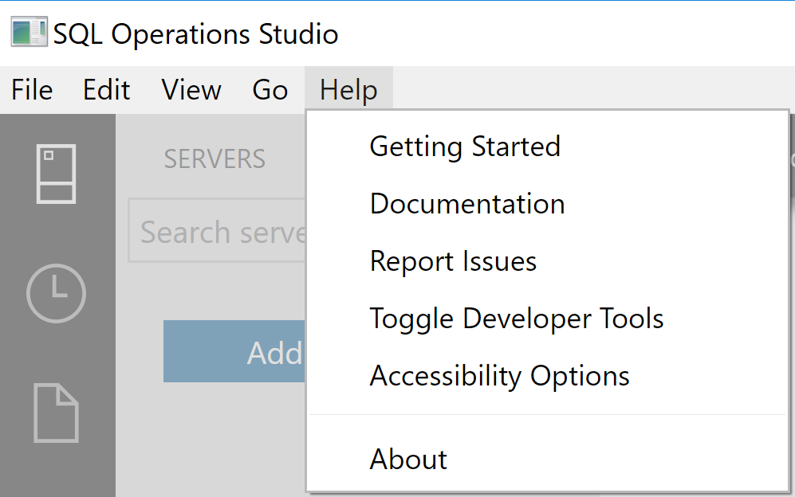Image resolution: width=795 pixels, height=497 pixels.
Task: Click the empty menu bar area beside Help
Action: tap(590, 90)
